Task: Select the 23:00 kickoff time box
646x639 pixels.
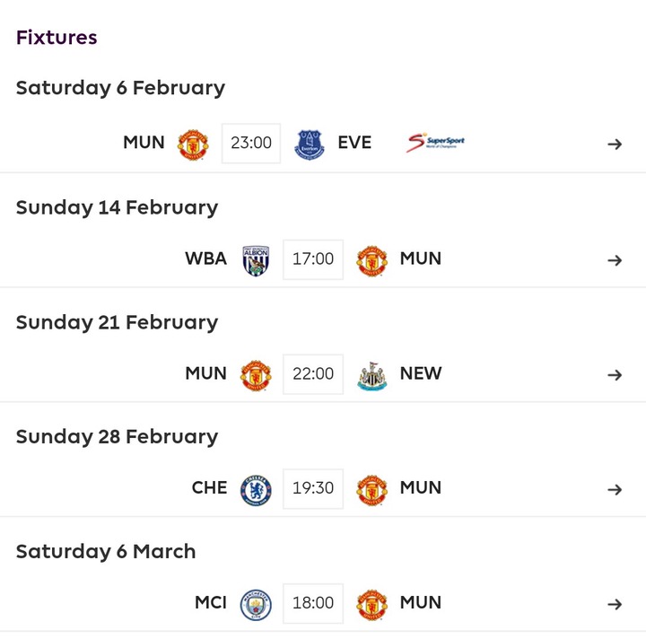Action: point(251,144)
